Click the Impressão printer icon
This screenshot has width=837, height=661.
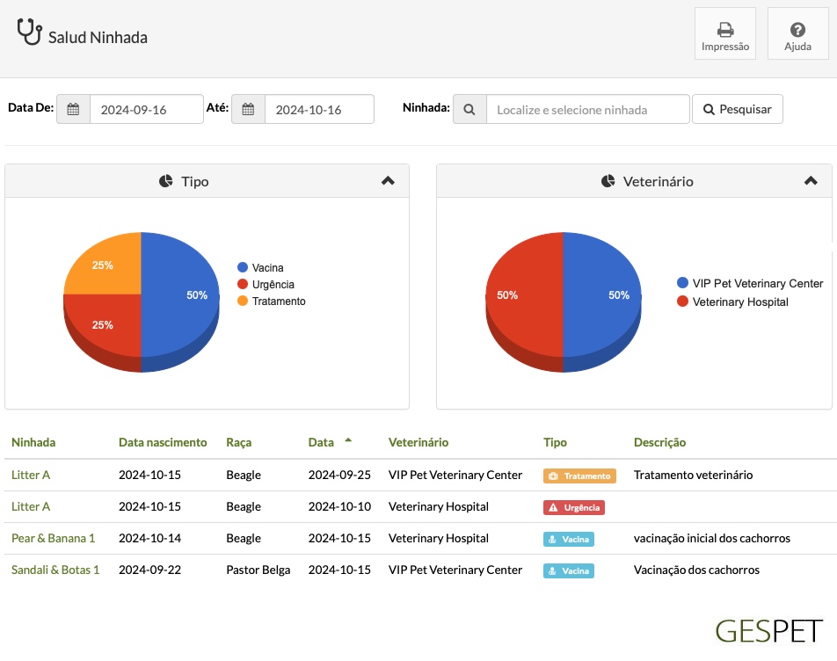point(724,29)
